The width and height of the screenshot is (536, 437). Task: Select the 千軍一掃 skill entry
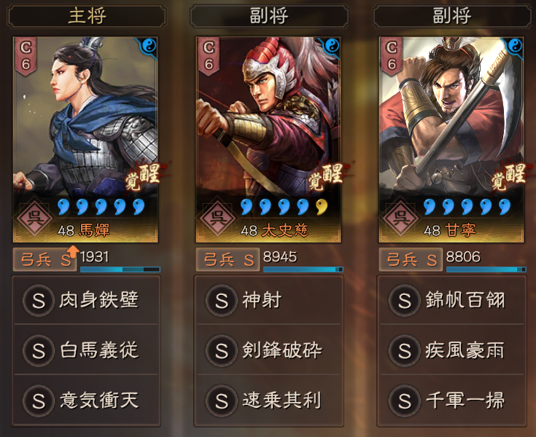pos(452,401)
